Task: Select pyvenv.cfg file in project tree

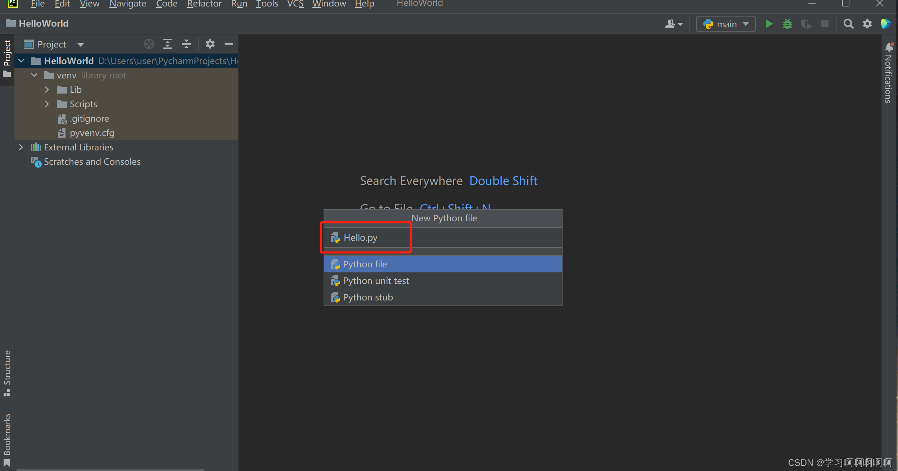Action: pos(126,133)
